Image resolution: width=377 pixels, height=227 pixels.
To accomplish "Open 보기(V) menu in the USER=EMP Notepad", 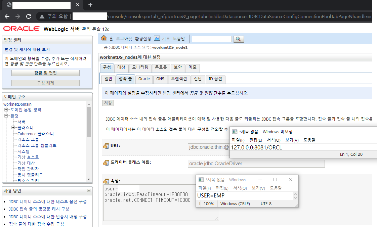I will (x=258, y=188).
